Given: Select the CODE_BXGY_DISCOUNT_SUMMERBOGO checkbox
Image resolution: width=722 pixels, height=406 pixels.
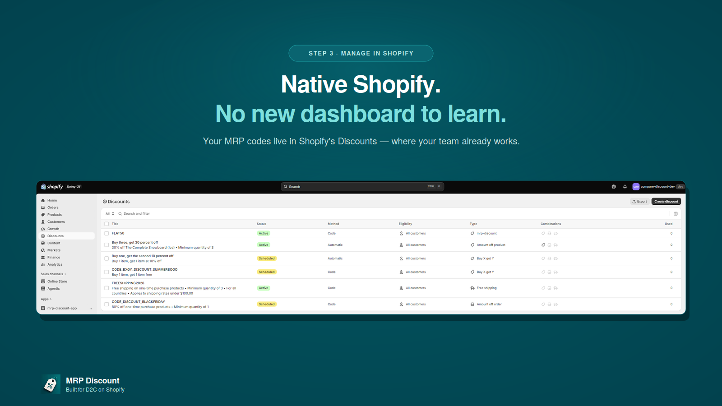Looking at the screenshot, I should tap(106, 272).
